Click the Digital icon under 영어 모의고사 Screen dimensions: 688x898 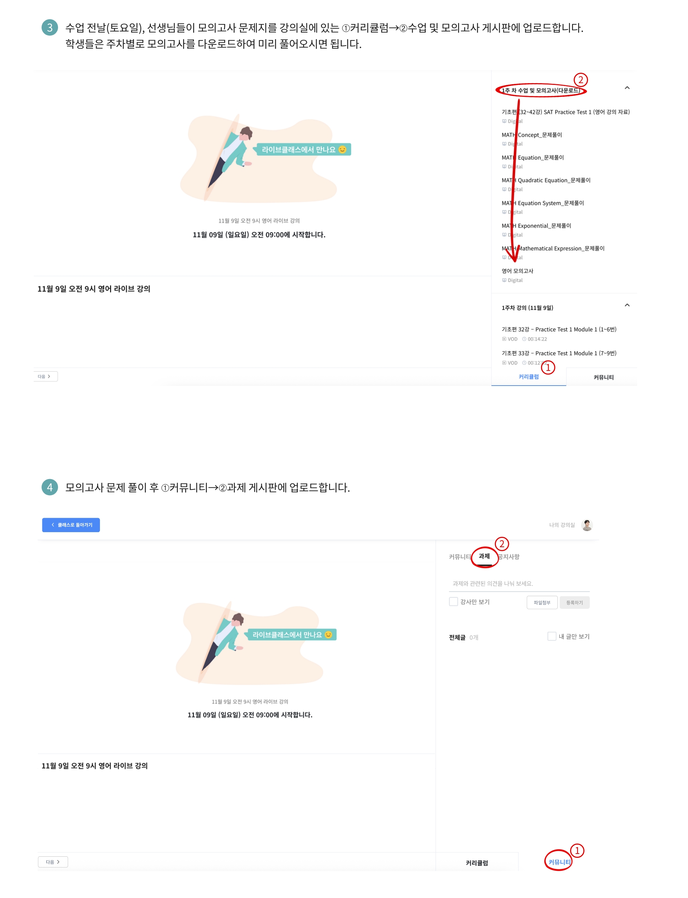[x=504, y=281]
